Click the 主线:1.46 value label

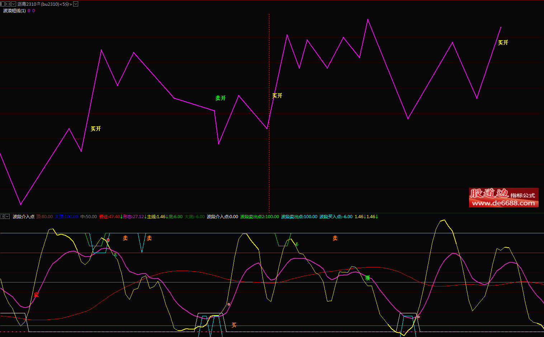click(x=156, y=217)
